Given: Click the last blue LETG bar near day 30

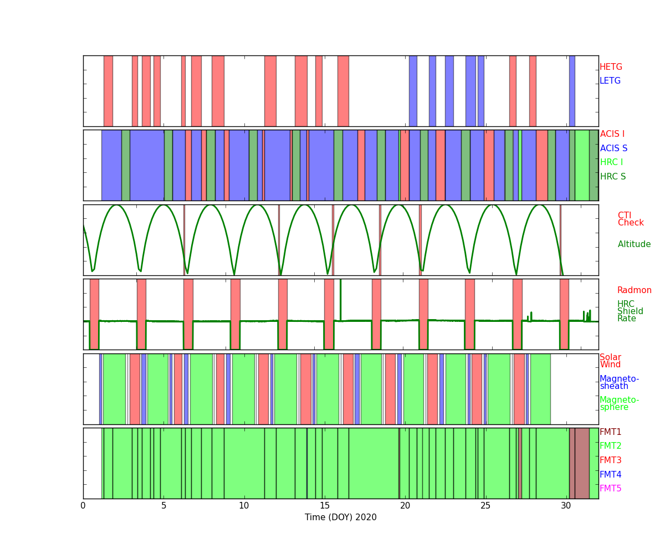Looking at the screenshot, I should click(572, 91).
